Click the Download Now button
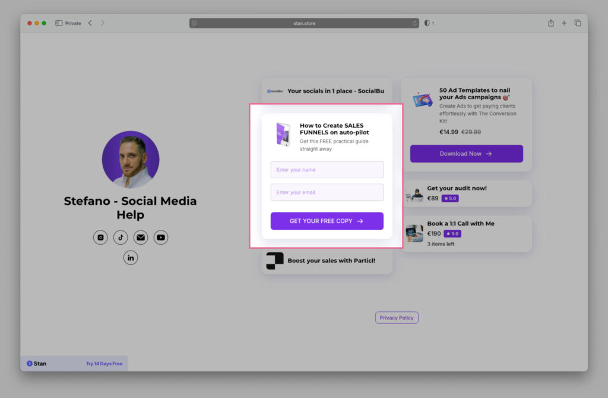 pos(466,154)
